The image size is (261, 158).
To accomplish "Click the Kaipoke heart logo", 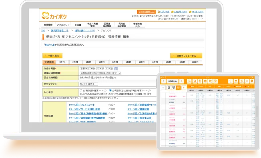I will click(54, 16).
